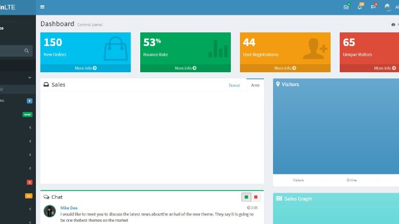Click the '65' Unique Visitors count
The height and width of the screenshot is (224, 399).
pyautogui.click(x=349, y=42)
